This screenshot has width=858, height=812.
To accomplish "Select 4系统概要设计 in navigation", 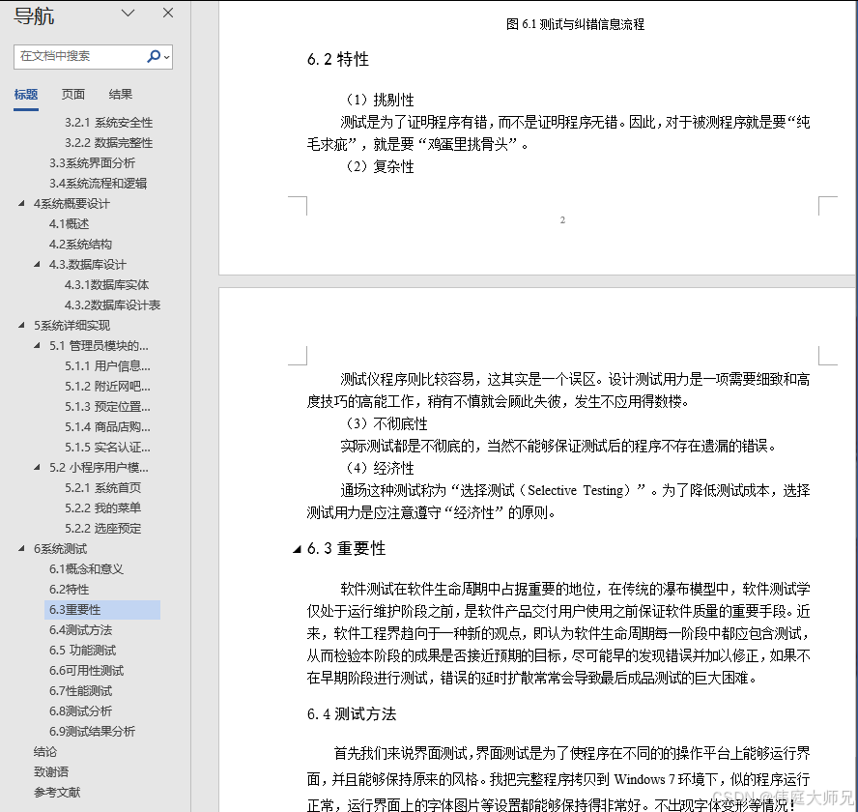I will click(71, 204).
